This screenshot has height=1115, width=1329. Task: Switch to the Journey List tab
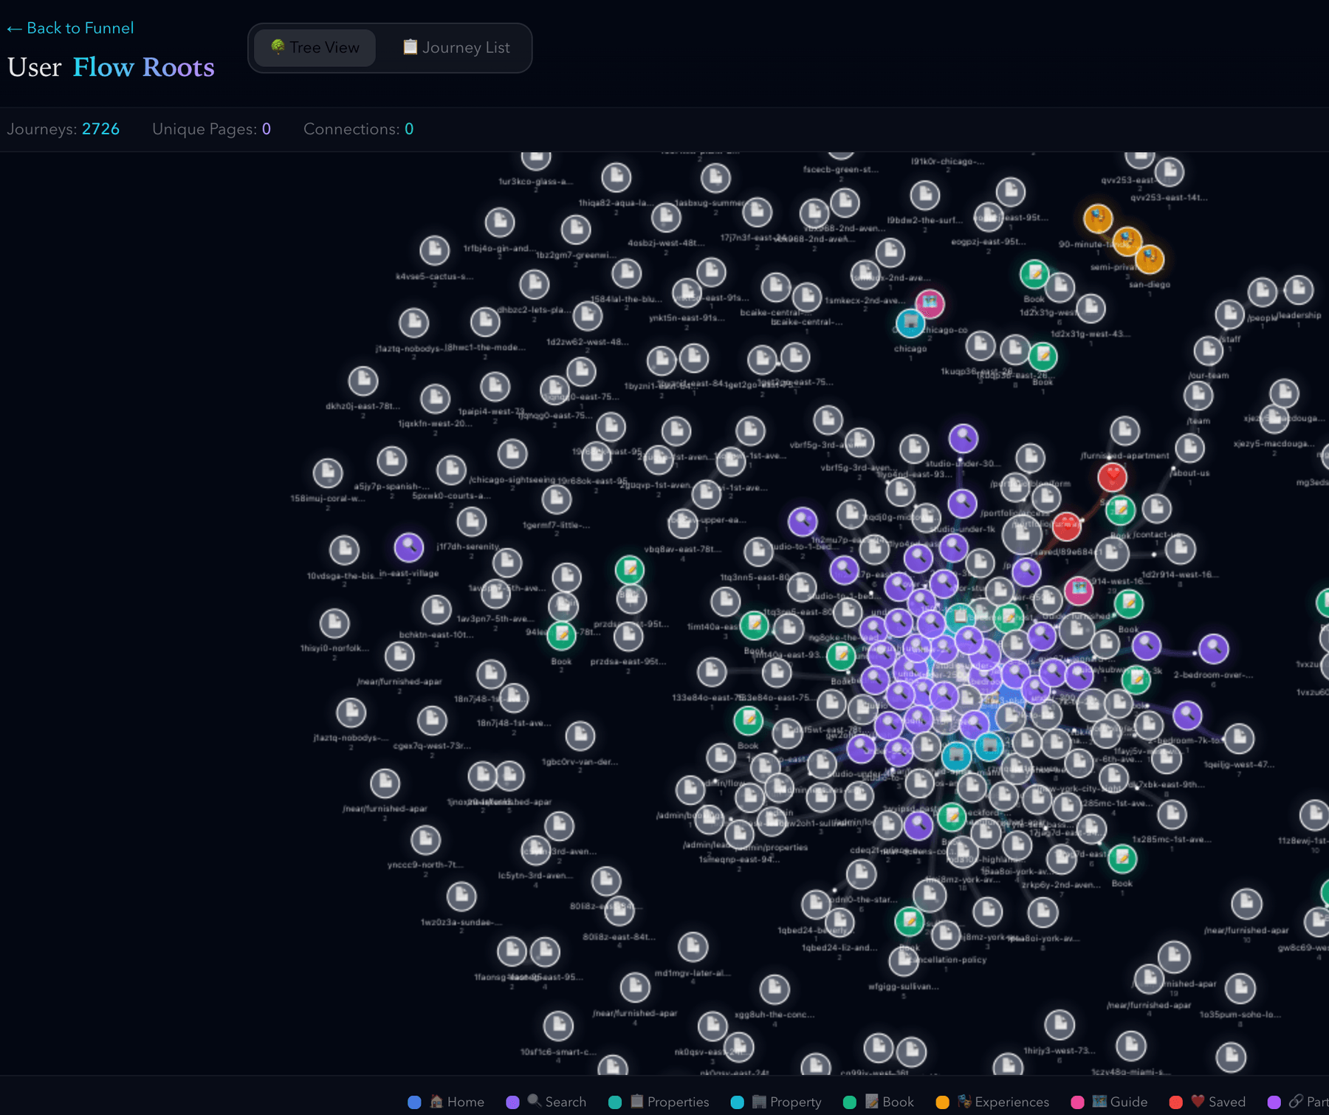456,48
